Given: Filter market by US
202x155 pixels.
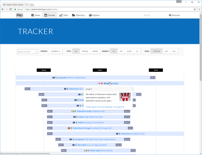Looking at the screenshot, I should [x=137, y=51].
